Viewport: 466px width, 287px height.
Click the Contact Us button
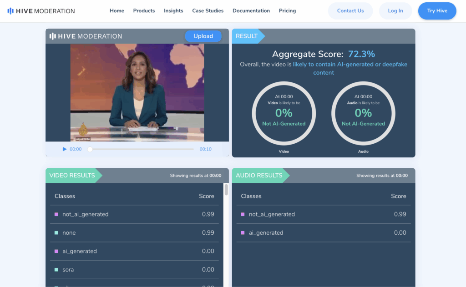click(x=350, y=11)
